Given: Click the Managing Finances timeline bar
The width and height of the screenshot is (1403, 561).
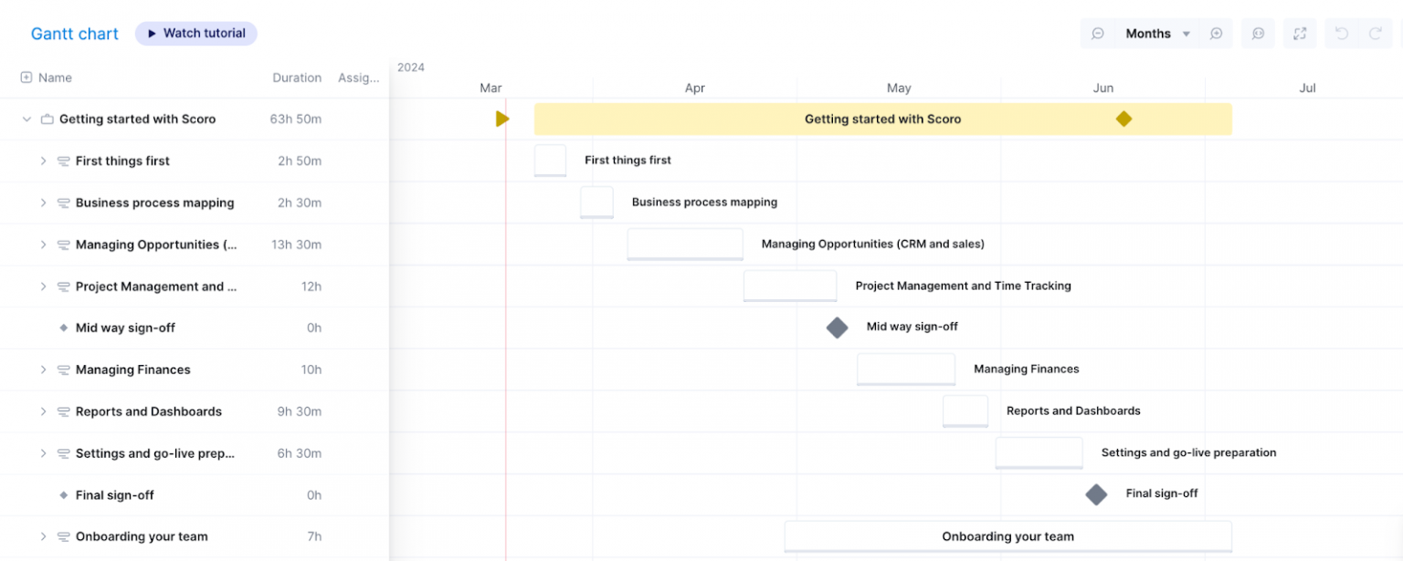Looking at the screenshot, I should click(906, 369).
